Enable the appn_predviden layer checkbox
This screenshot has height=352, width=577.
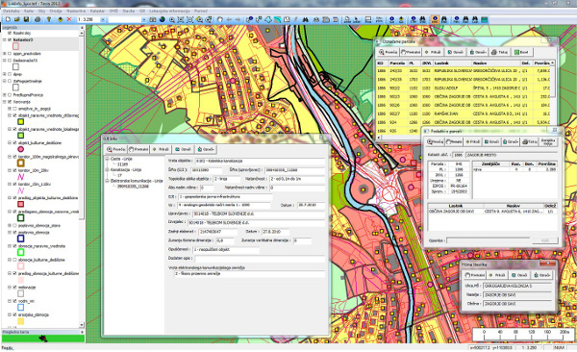[x=10, y=54]
